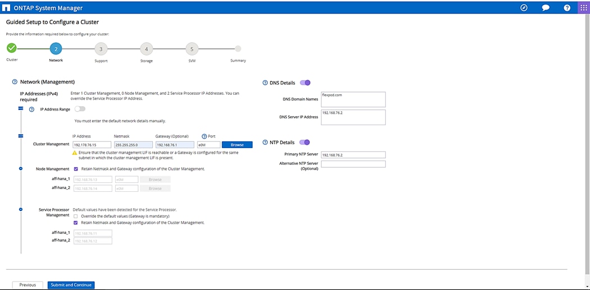Uncheck Node Management Retain Netmask and Gateway checkbox
Image resolution: width=590 pixels, height=290 pixels.
[x=76, y=169]
